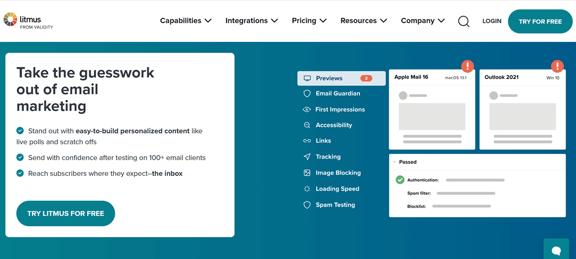Open the chat widget bubble
This screenshot has height=259, width=576.
556,250
